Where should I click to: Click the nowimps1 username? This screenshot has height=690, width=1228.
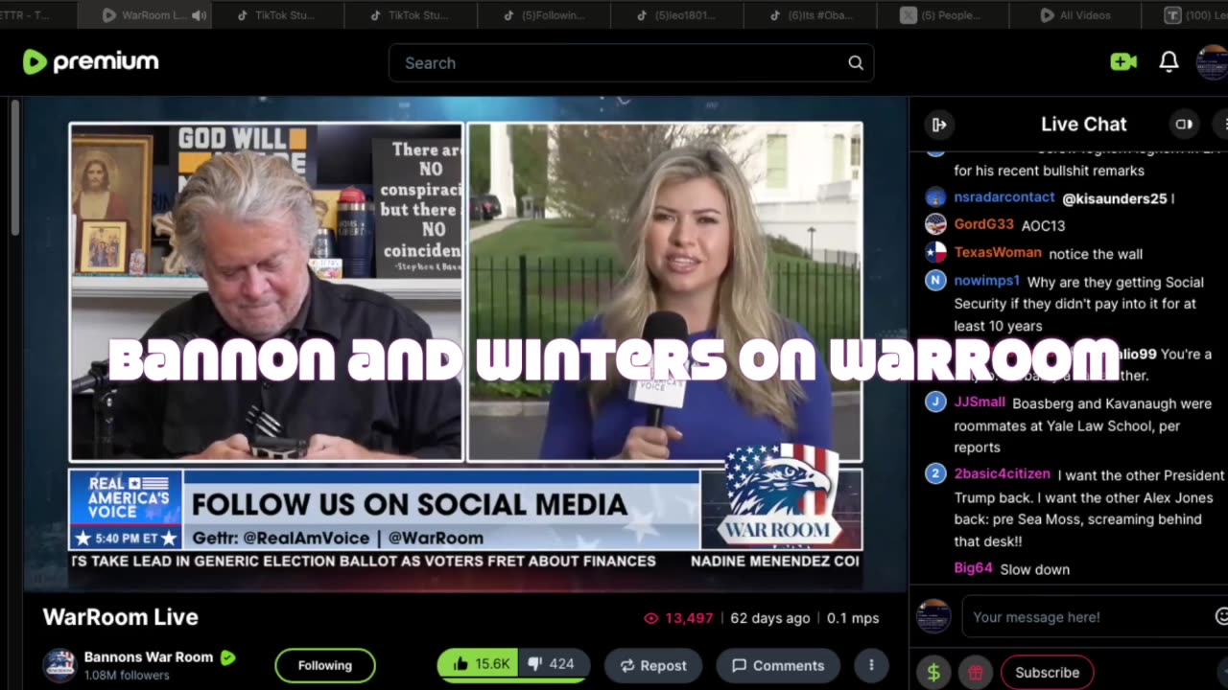pyautogui.click(x=986, y=281)
